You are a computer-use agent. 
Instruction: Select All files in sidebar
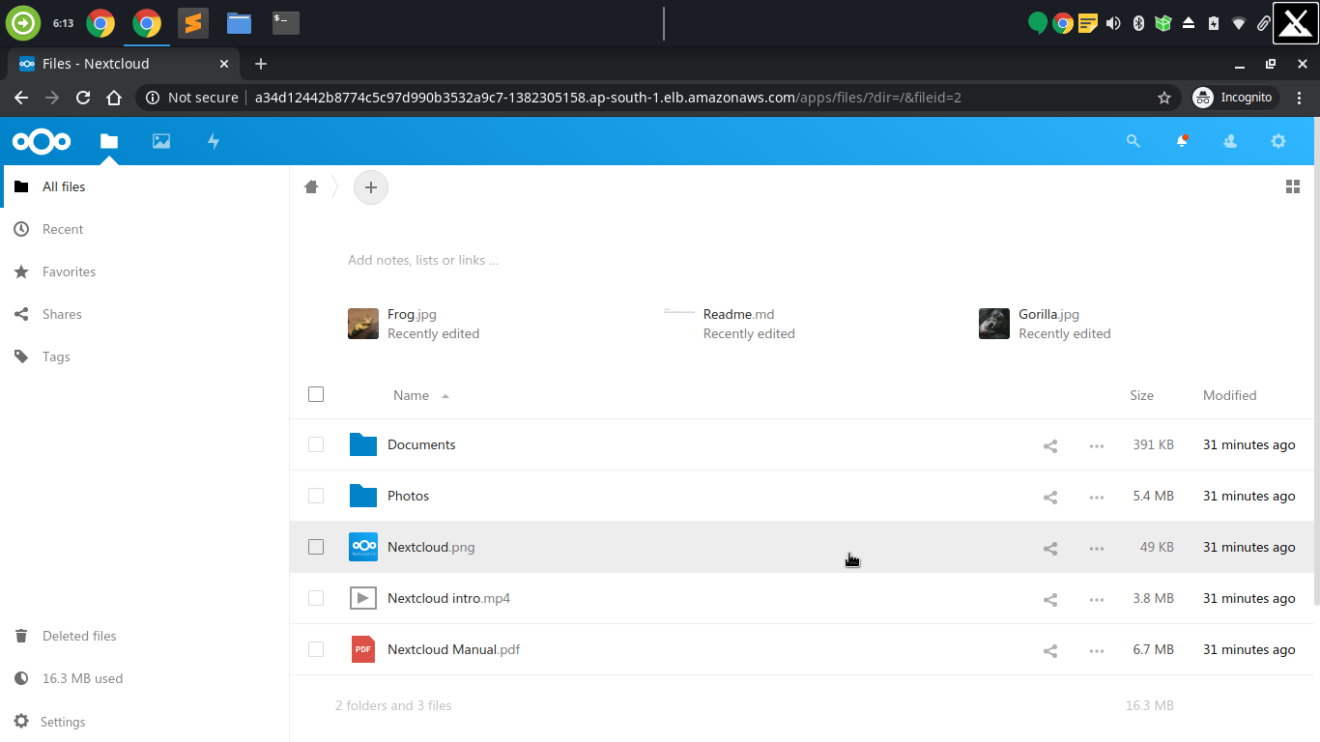click(x=145, y=186)
